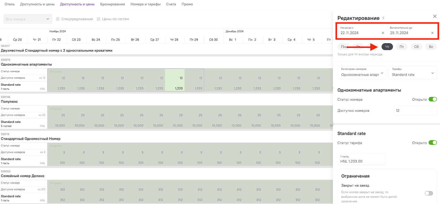Go to Номера и тарифы tab

pos(145,4)
